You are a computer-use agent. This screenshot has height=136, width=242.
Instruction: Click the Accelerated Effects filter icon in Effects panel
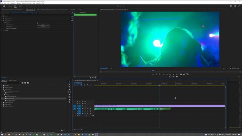22,83
